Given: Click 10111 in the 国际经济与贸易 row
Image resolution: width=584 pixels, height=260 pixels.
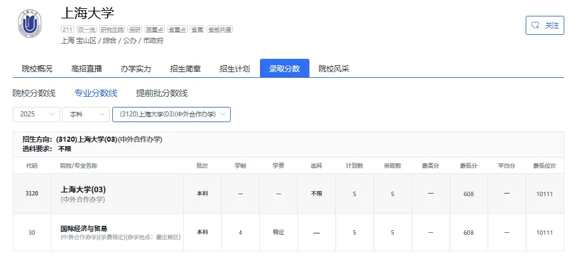Looking at the screenshot, I should coord(545,233).
